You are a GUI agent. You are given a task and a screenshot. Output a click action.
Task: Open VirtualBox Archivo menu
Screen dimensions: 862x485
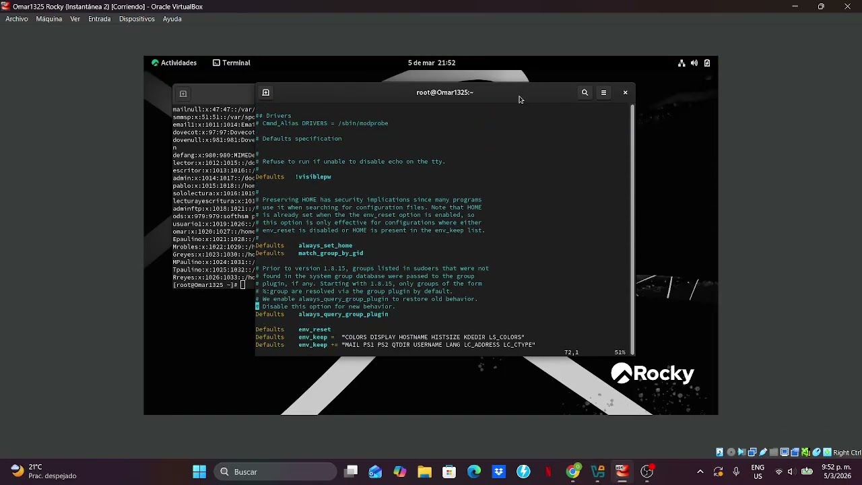click(17, 19)
